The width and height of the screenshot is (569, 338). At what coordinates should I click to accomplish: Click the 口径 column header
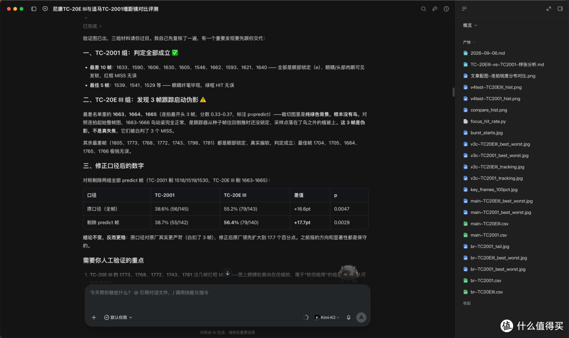(x=92, y=195)
